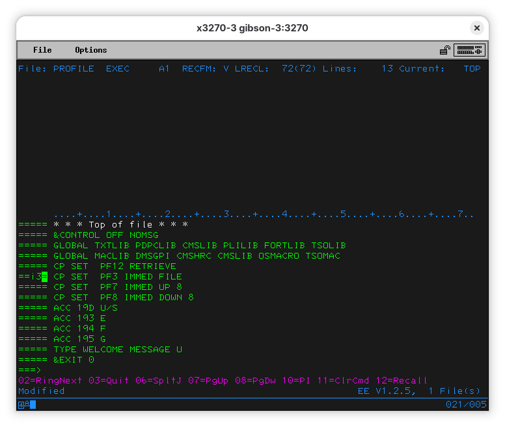
Task: Click the connection status indicator at bottom left
Action: click(22, 405)
